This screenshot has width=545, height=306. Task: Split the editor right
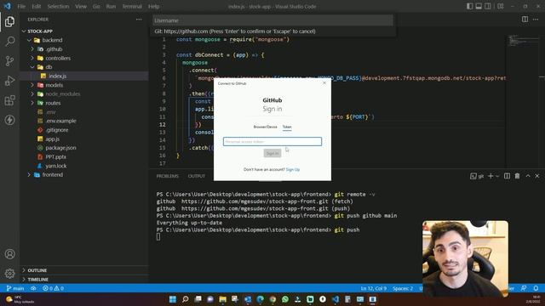[x=525, y=20]
